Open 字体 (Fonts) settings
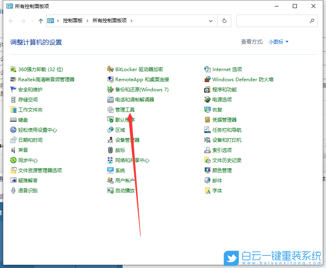Screen dimensions: 326x268 [216, 190]
